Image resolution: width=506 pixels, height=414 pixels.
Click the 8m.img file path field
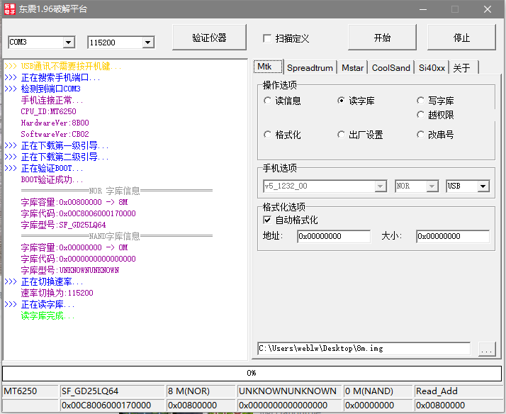[363, 349]
